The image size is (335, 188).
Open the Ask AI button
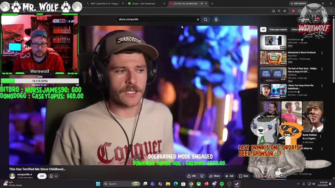pyautogui.click(x=229, y=176)
